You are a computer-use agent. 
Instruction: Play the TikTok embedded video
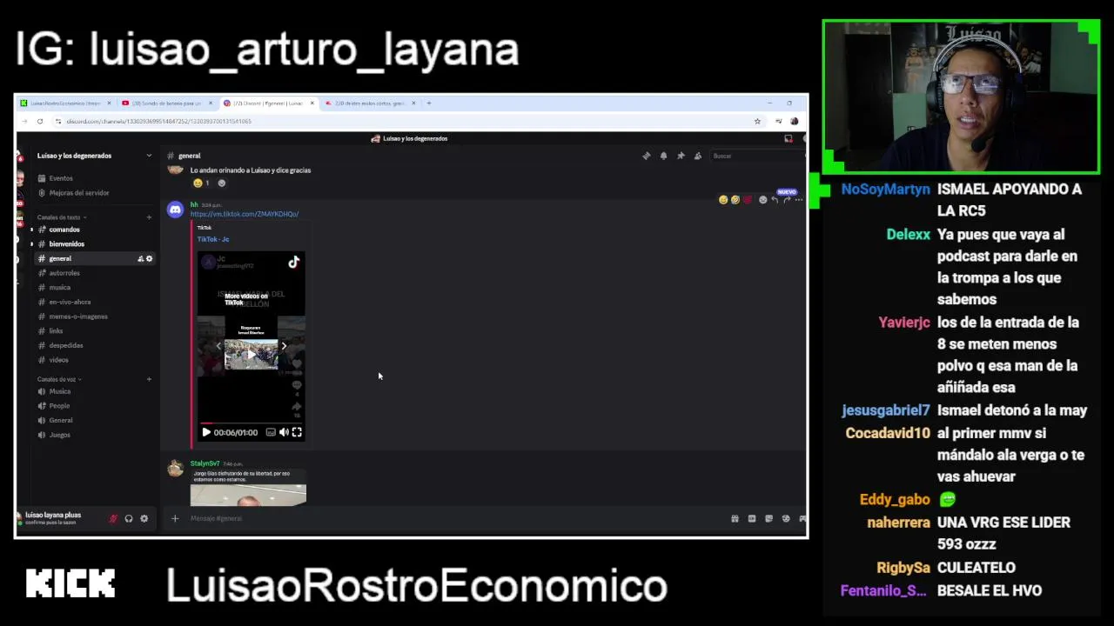click(x=206, y=432)
